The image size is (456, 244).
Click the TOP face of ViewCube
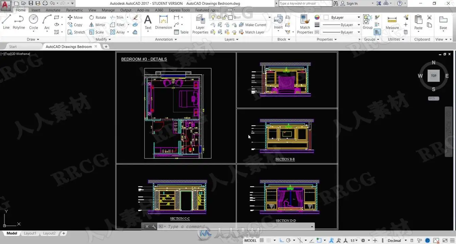tap(434, 76)
